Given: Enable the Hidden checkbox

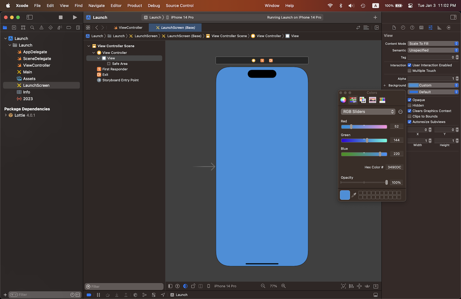Looking at the screenshot, I should (x=410, y=105).
